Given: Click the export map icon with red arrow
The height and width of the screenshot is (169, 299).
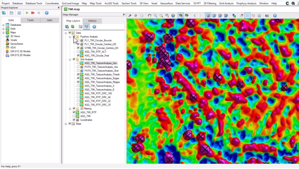Looking at the screenshot, I should point(73,27).
